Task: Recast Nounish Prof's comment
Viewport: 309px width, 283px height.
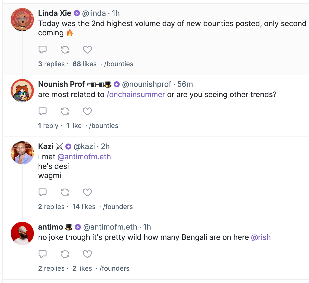Action: coord(65,111)
